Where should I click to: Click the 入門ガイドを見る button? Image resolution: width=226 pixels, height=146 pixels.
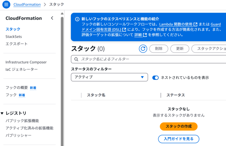coord(179,139)
